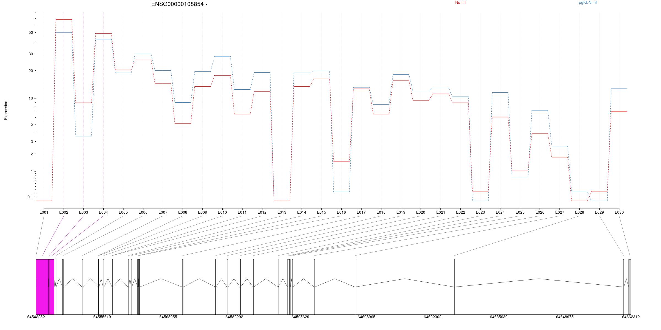661x330 pixels.
Task: Click exon label E024
Action: pyautogui.click(x=500, y=212)
